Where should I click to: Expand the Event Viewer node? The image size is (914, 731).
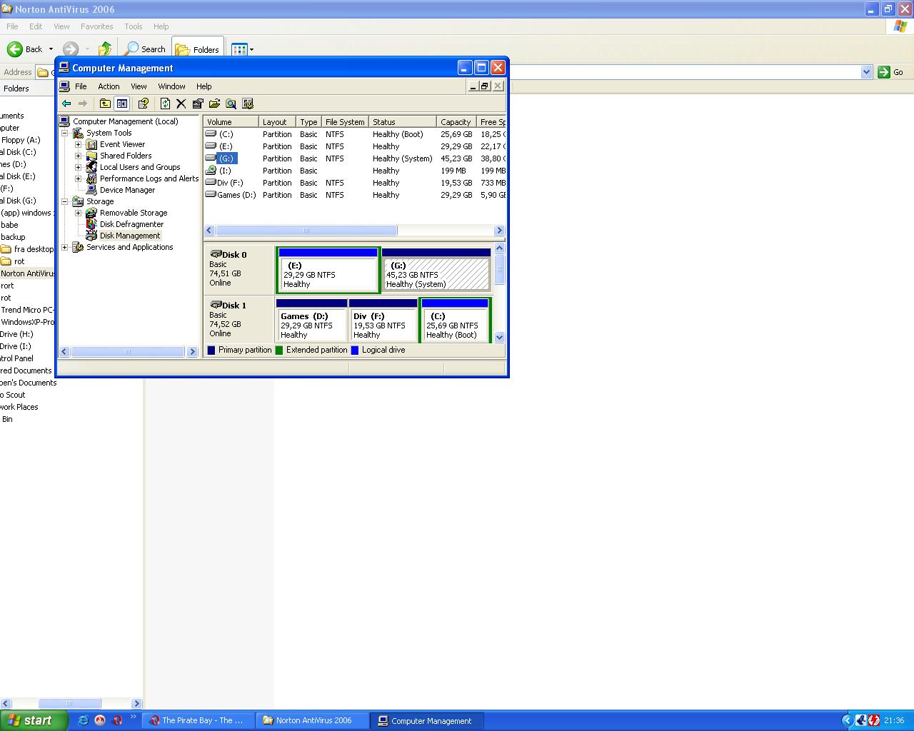78,144
